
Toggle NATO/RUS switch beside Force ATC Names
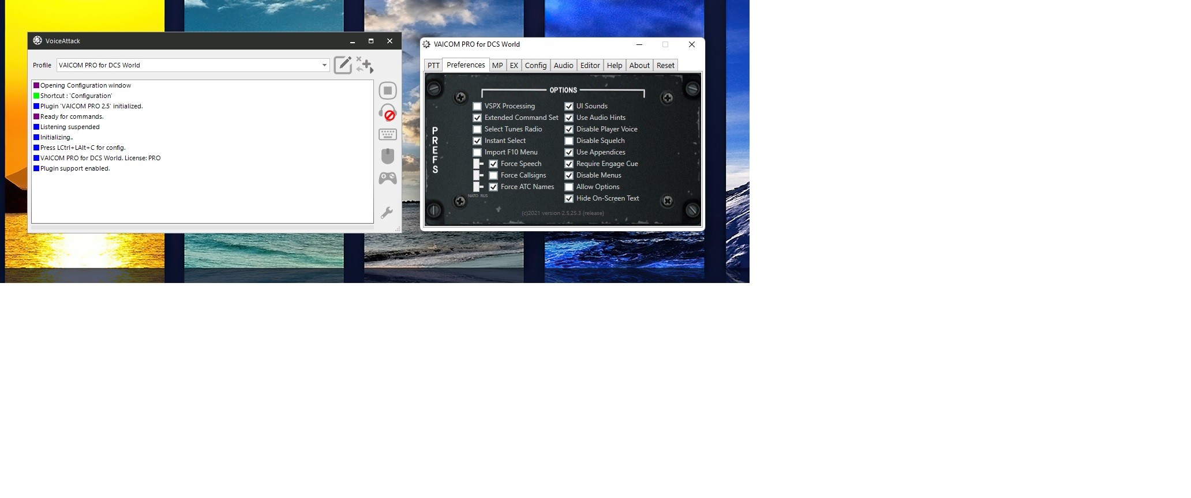[x=478, y=187]
